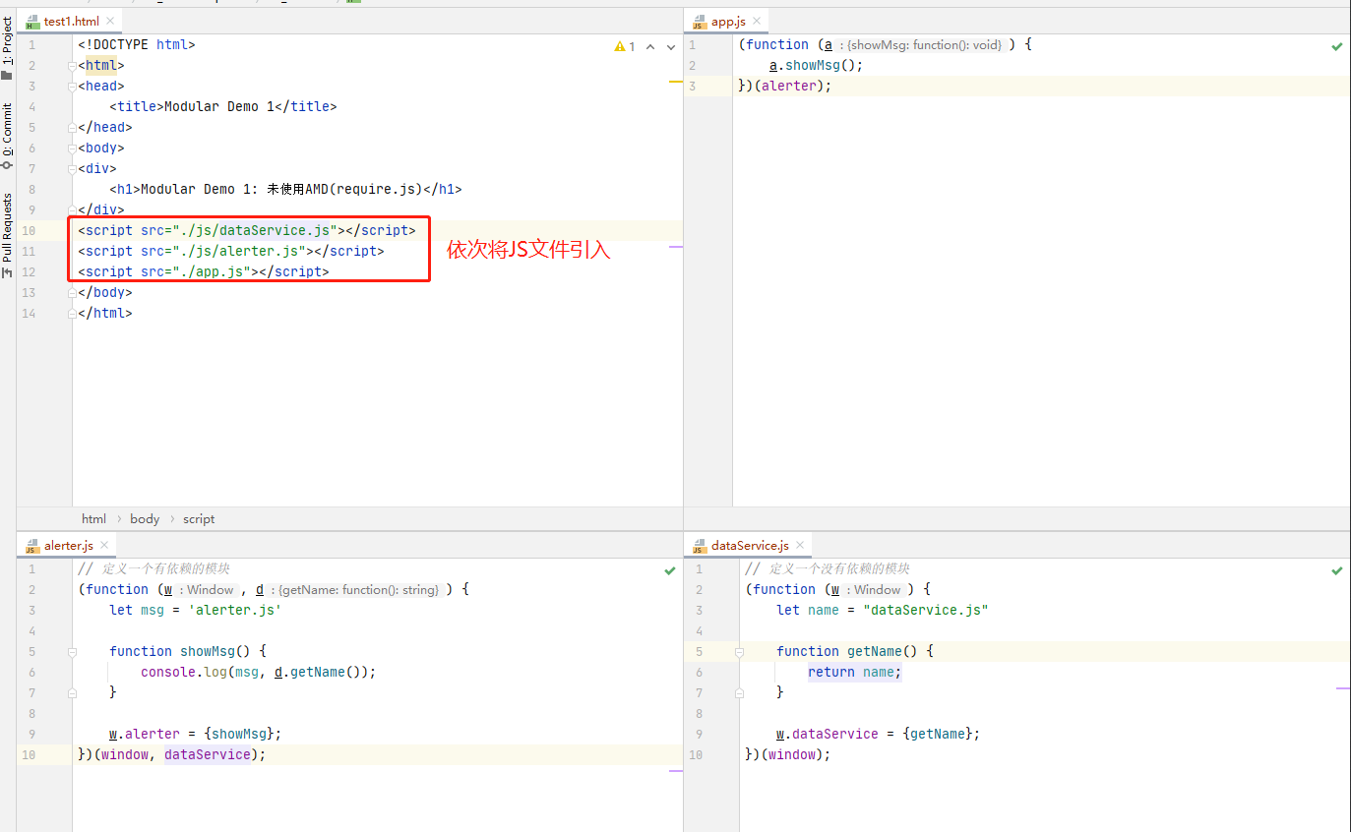This screenshot has width=1351, height=832.
Task: Click the Window type hint in dataService.js
Action: tap(874, 590)
